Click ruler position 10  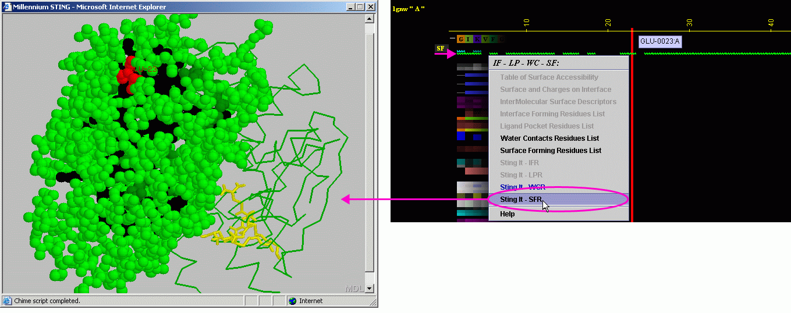[x=526, y=23]
